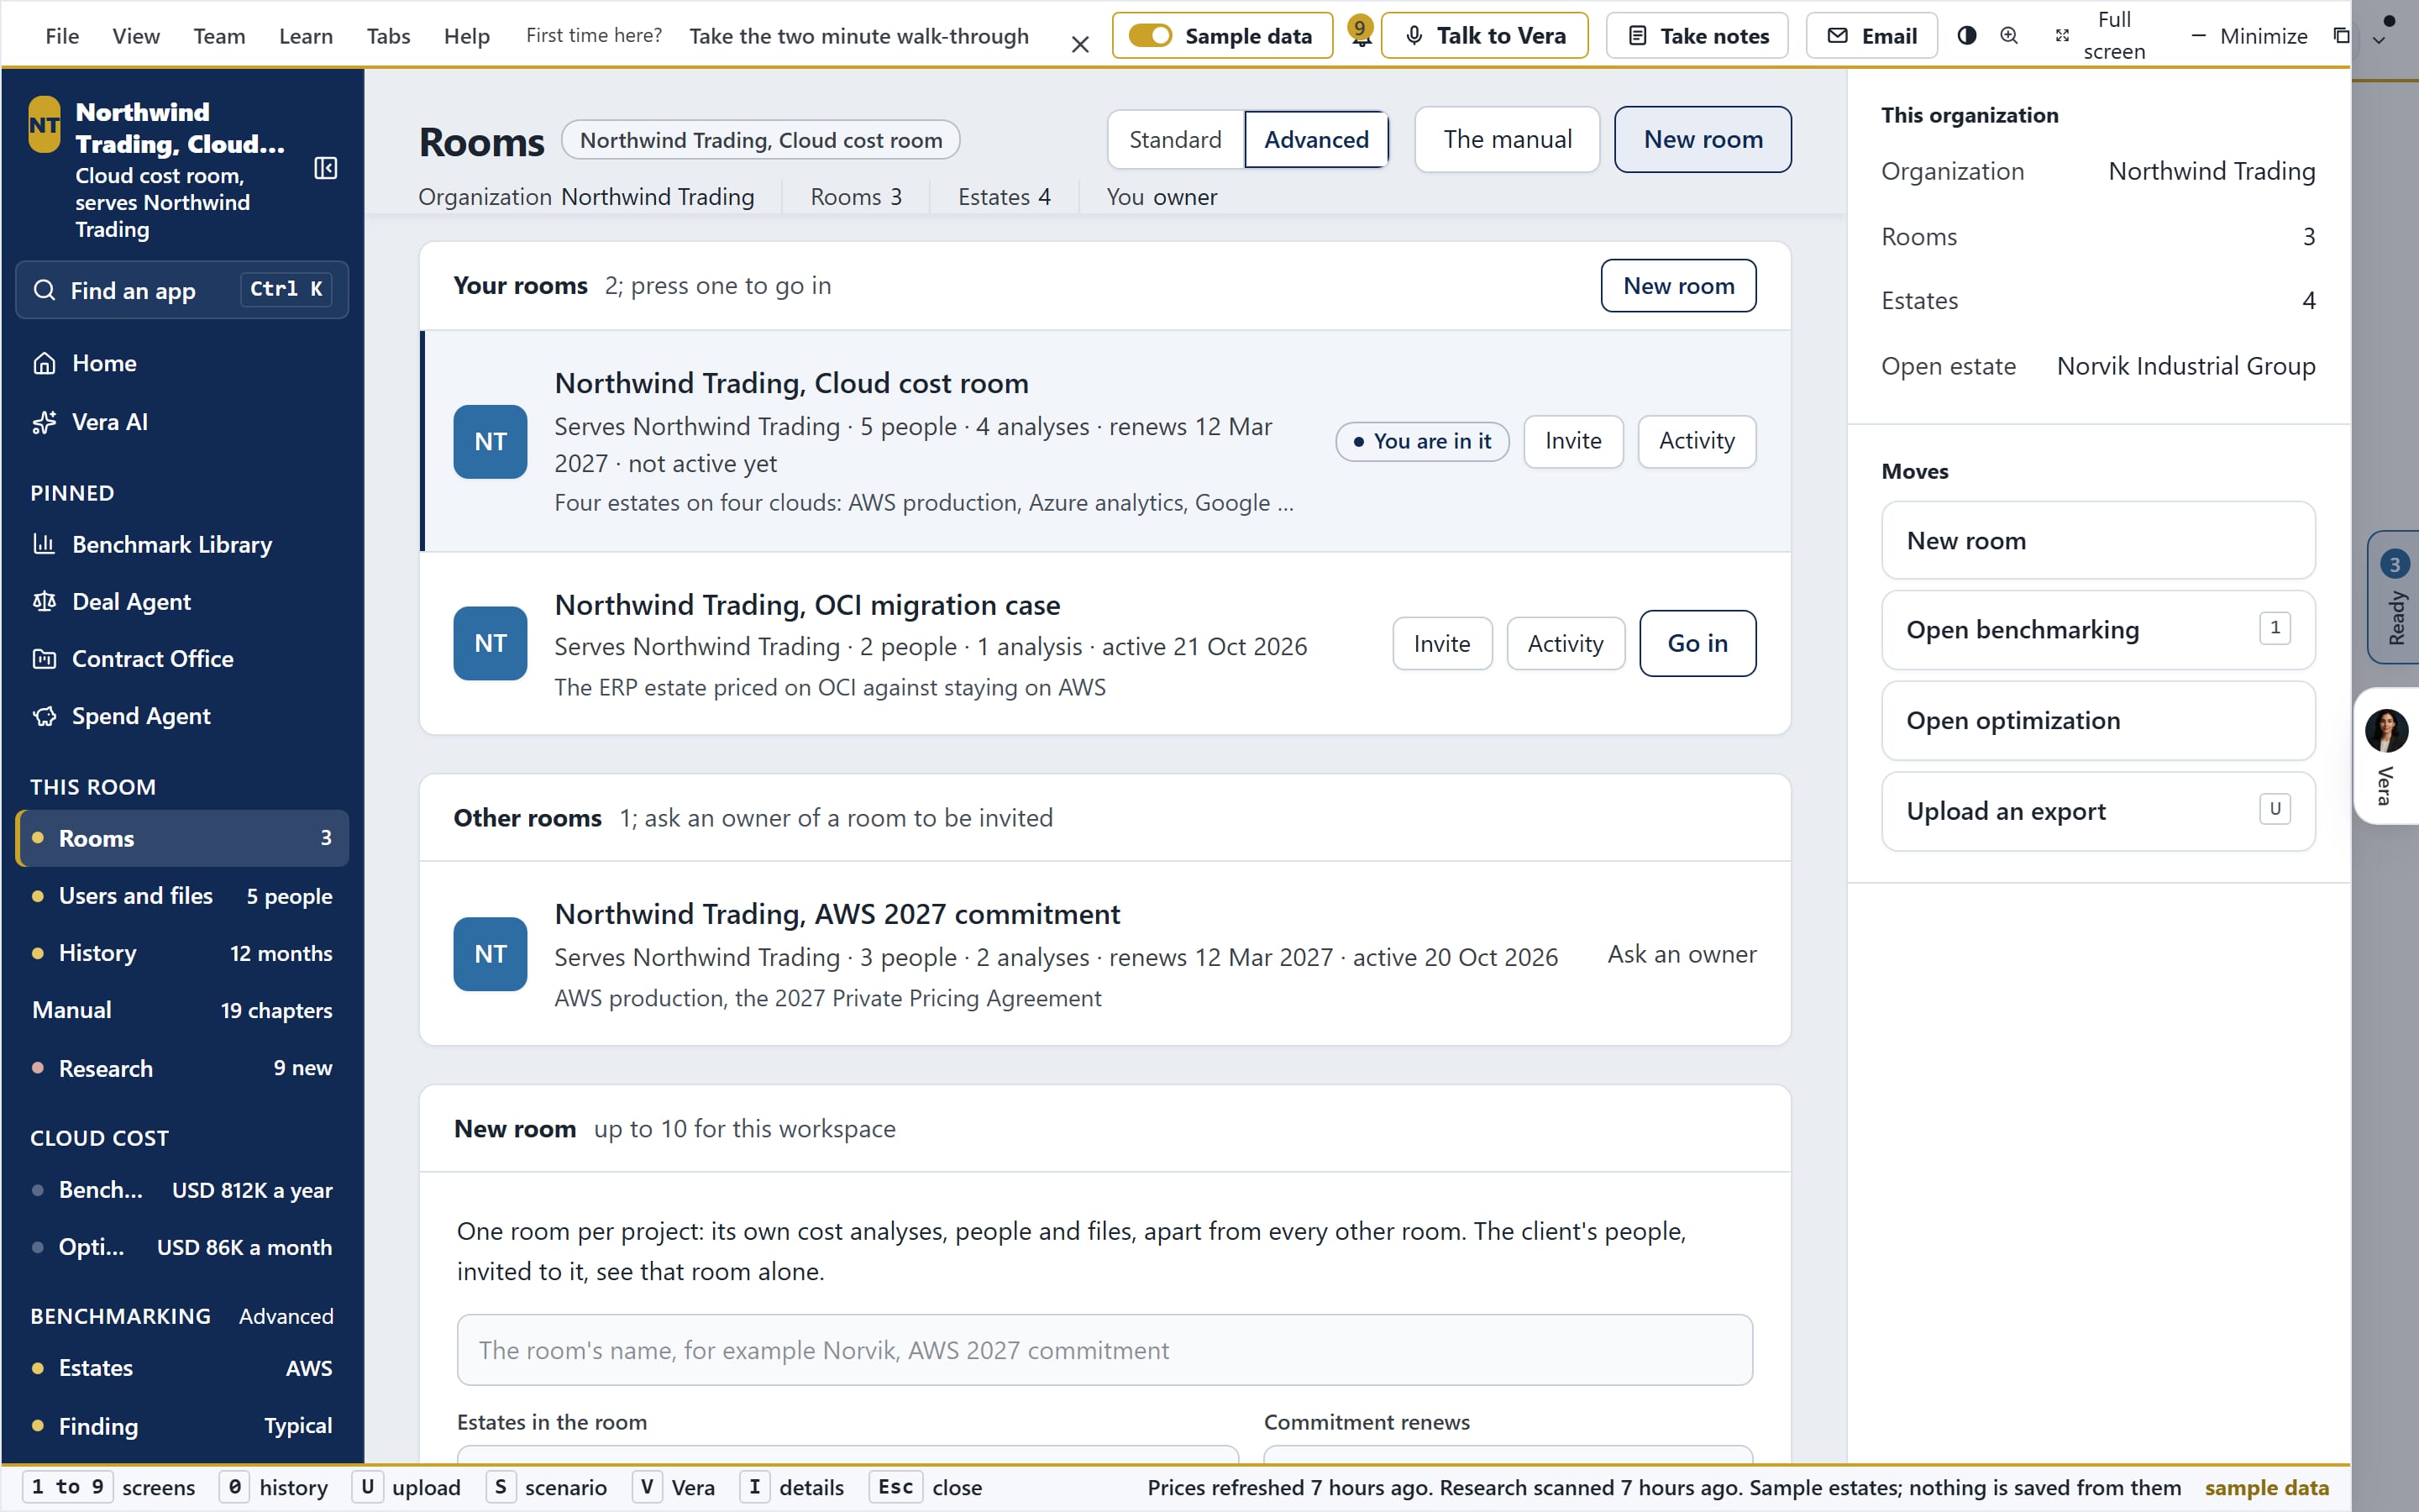Take the two minute walk-through

[858, 35]
